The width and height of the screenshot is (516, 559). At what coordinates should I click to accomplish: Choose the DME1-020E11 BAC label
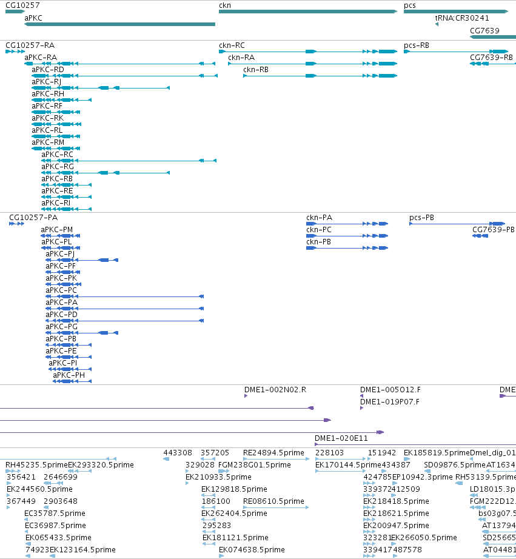click(341, 438)
